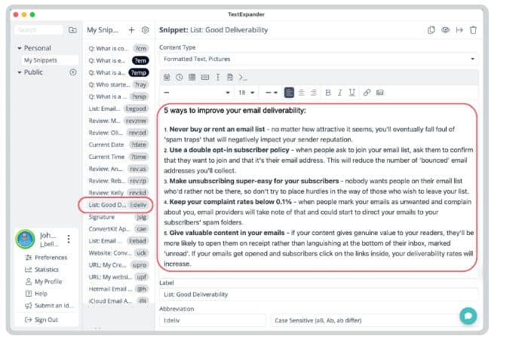Toggle snippet preview eye icon
528x339 pixels.
[445, 30]
